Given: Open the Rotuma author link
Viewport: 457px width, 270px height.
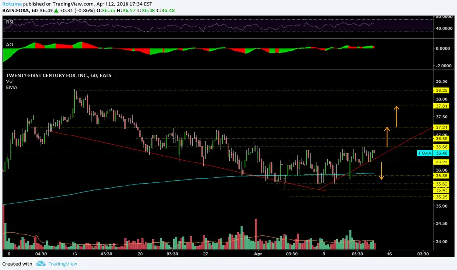Looking at the screenshot, I should (12, 4).
